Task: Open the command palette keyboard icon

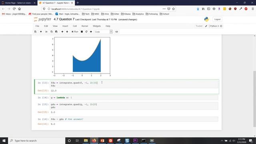Action: [x=116, y=32]
